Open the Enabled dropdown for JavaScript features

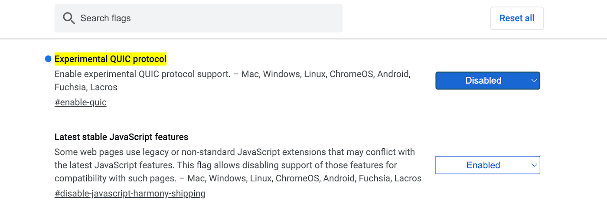pos(487,165)
